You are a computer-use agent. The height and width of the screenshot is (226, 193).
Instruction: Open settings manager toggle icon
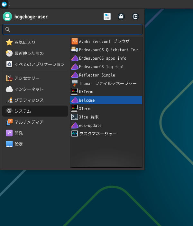[x=107, y=16]
